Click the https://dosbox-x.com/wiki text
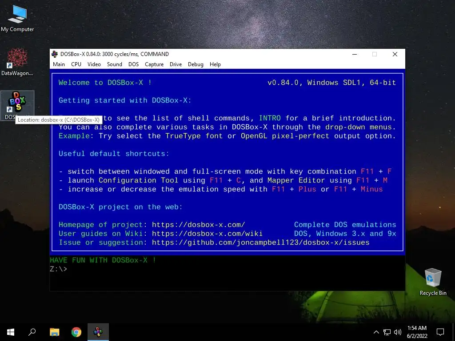Viewport: 455px width, 341px height. pyautogui.click(x=207, y=234)
